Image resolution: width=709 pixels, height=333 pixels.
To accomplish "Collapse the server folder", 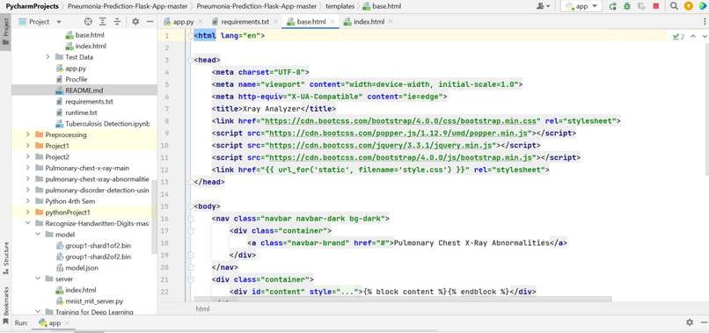I will coord(38,279).
